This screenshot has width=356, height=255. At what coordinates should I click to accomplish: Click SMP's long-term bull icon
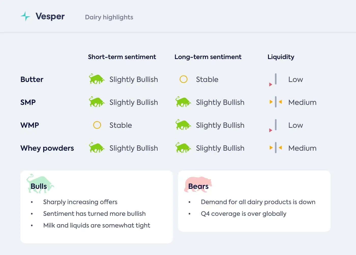[183, 102]
